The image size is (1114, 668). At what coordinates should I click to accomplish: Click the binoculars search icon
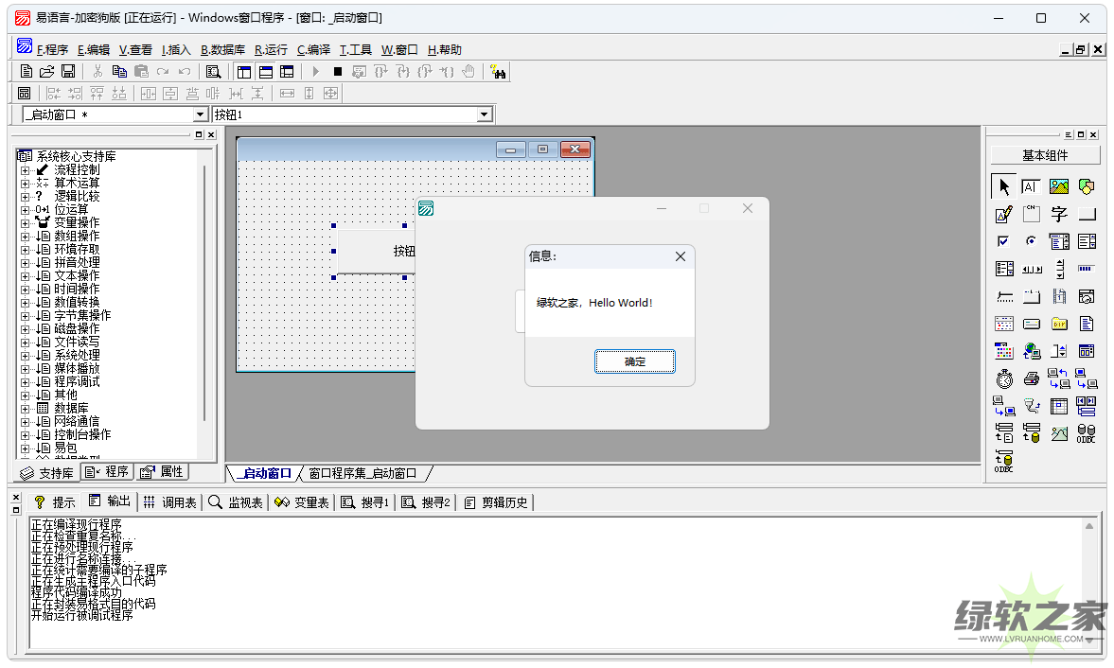tap(498, 72)
